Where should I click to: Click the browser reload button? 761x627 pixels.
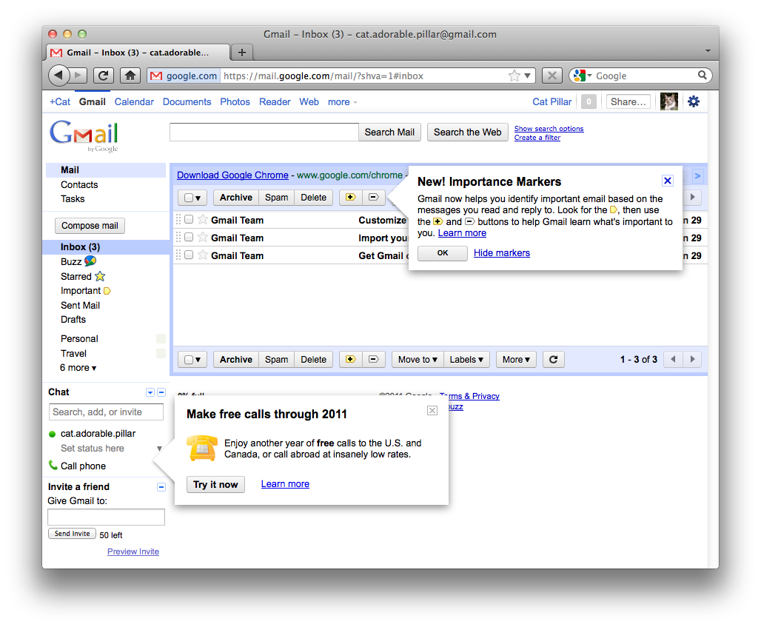tap(104, 76)
